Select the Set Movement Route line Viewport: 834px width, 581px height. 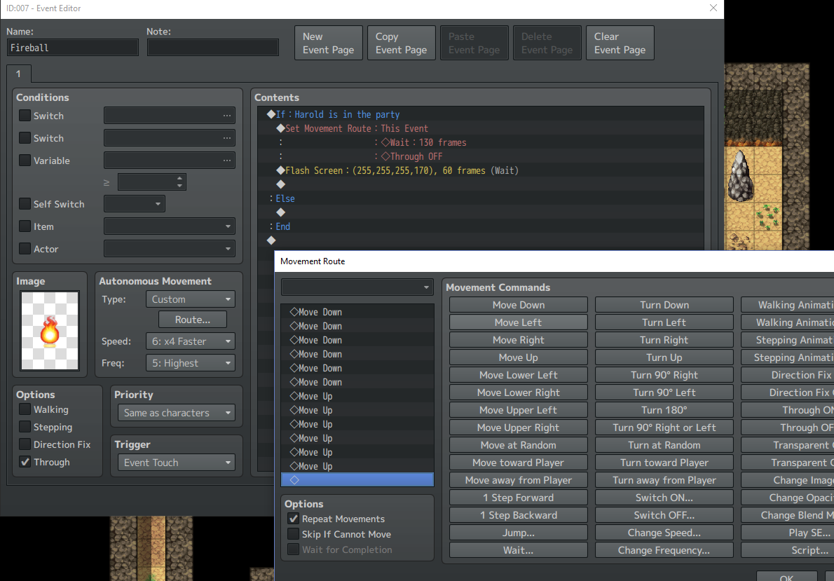(481, 128)
